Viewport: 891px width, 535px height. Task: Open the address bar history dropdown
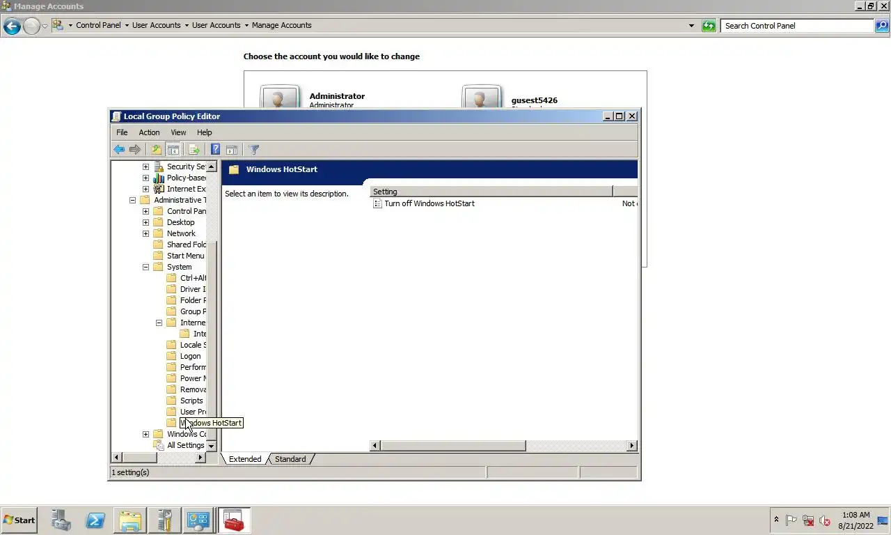pyautogui.click(x=691, y=26)
